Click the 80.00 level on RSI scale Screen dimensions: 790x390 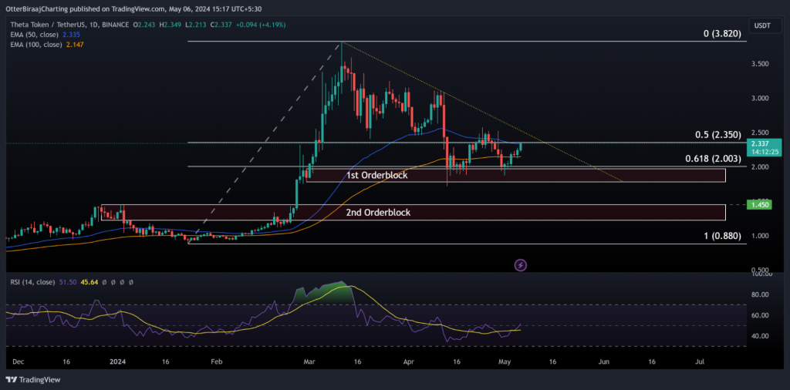coord(763,294)
